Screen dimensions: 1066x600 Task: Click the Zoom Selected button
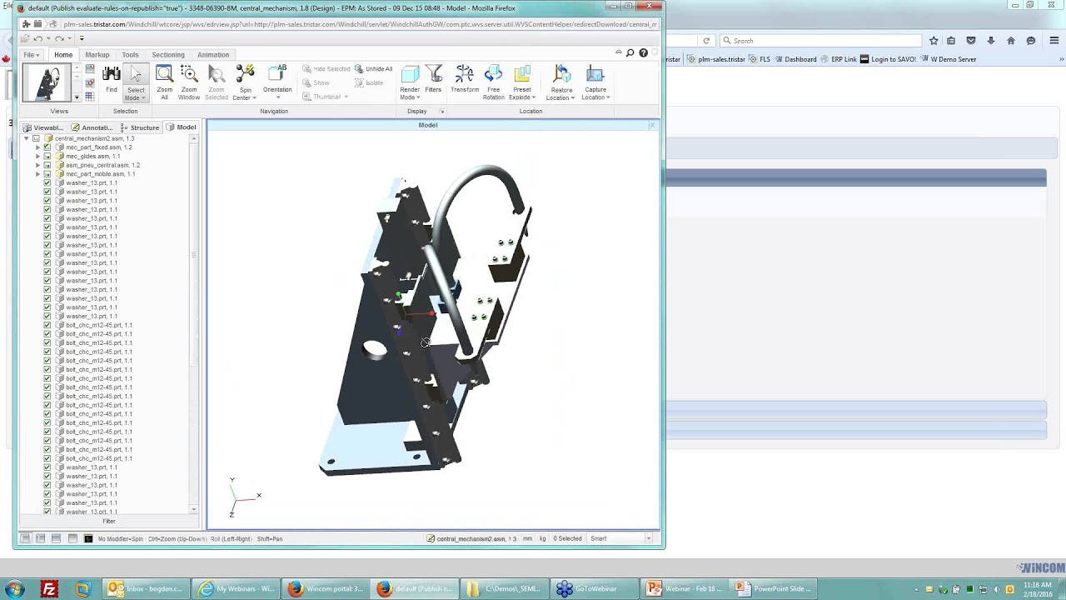[216, 82]
